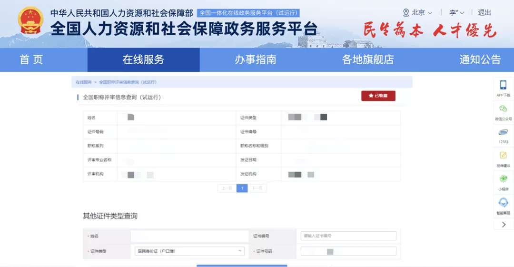The height and width of the screenshot is (267, 514).
Task: Click the national emblem logo
Action: click(30, 20)
